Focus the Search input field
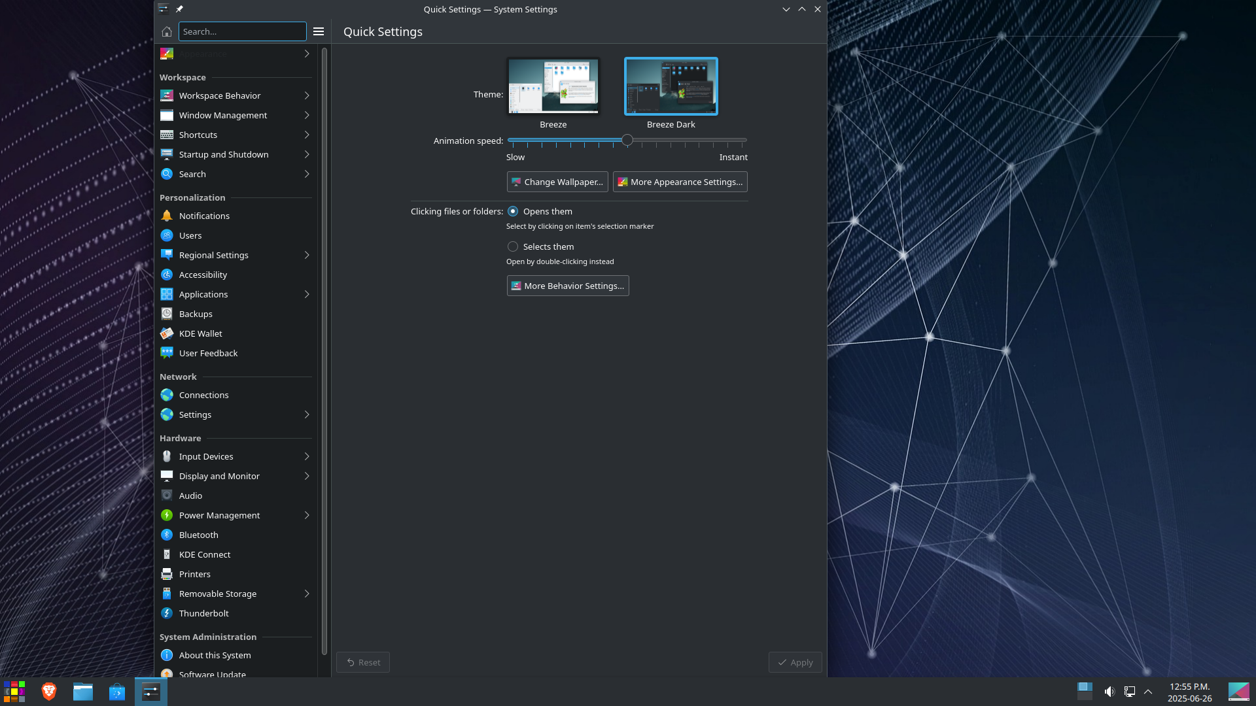This screenshot has height=706, width=1256. tap(242, 31)
